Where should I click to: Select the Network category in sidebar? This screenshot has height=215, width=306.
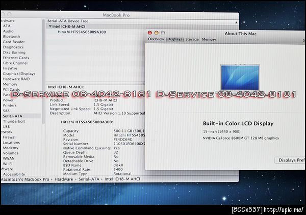(x=7, y=132)
